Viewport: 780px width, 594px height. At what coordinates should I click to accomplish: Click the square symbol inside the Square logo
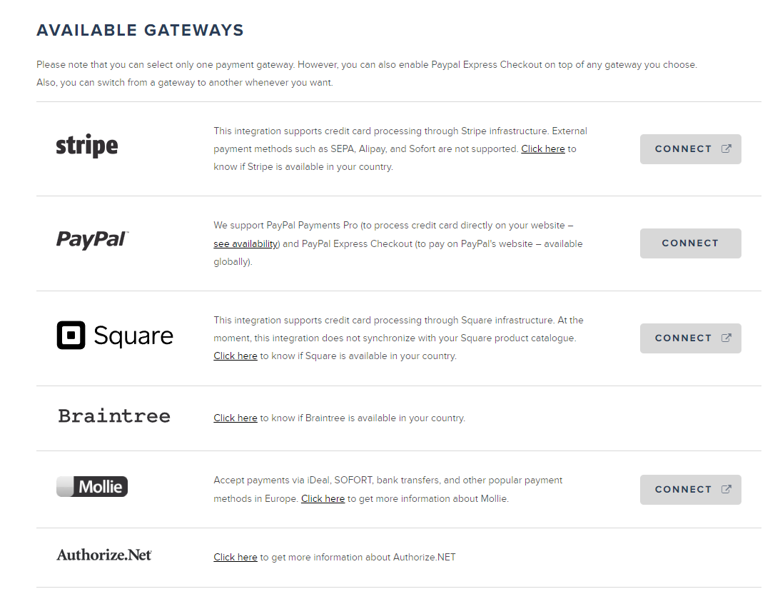click(71, 335)
